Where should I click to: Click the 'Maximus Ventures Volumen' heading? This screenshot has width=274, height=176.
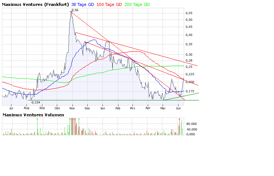click(x=33, y=115)
